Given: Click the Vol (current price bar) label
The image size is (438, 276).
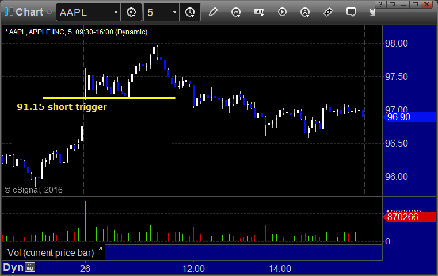Looking at the screenshot, I should [x=51, y=252].
